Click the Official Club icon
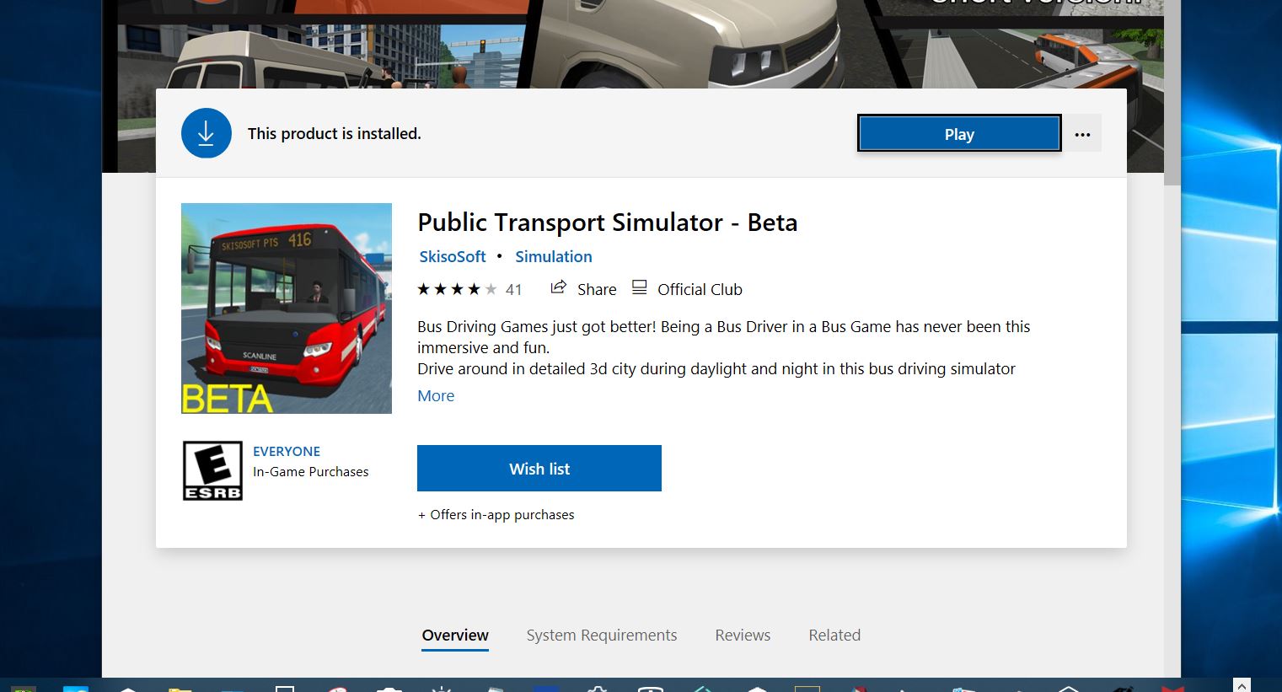The width and height of the screenshot is (1282, 692). (x=640, y=288)
